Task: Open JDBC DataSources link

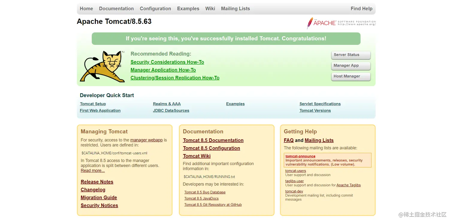Action: click(x=171, y=110)
